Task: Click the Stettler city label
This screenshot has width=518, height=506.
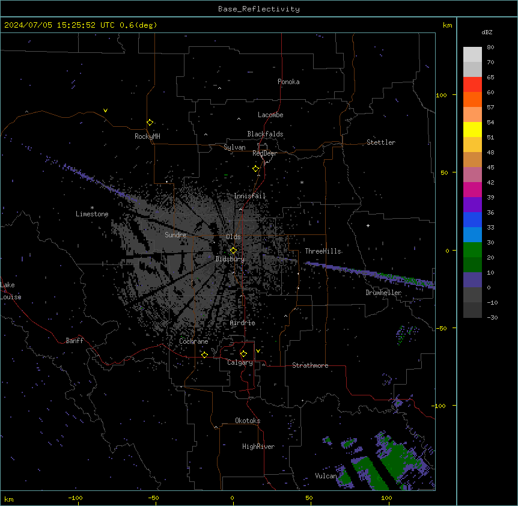Action: (x=381, y=142)
